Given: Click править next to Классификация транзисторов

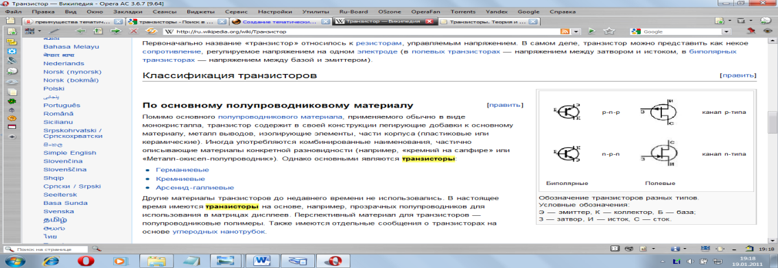Looking at the screenshot, I should point(738,76).
